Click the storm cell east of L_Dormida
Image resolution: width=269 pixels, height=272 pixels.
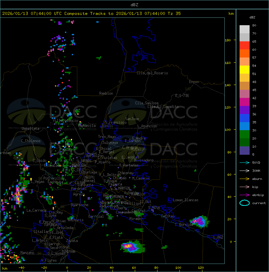200,222
